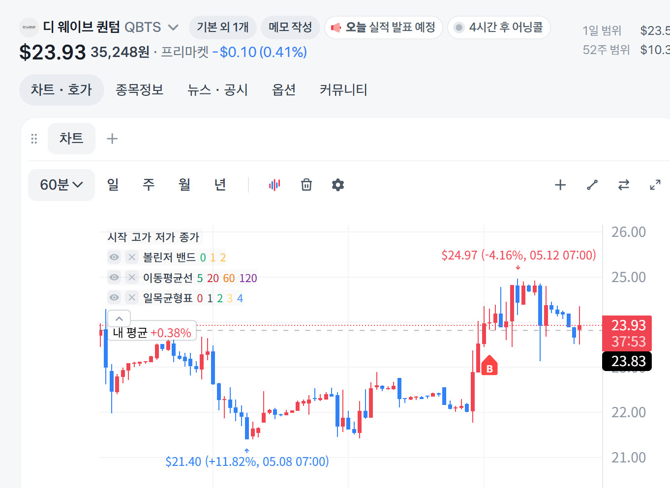This screenshot has height=488, width=670.
Task: Toggle visibility of 일목균형표 indicator
Action: click(114, 297)
